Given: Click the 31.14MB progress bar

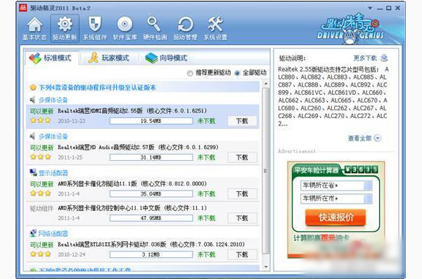Looking at the screenshot, I should [x=151, y=157].
